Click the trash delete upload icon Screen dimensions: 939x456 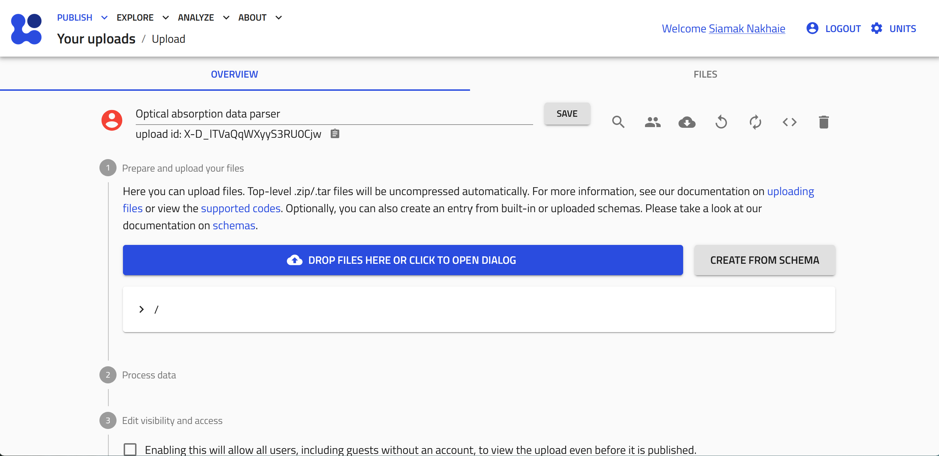pos(824,122)
